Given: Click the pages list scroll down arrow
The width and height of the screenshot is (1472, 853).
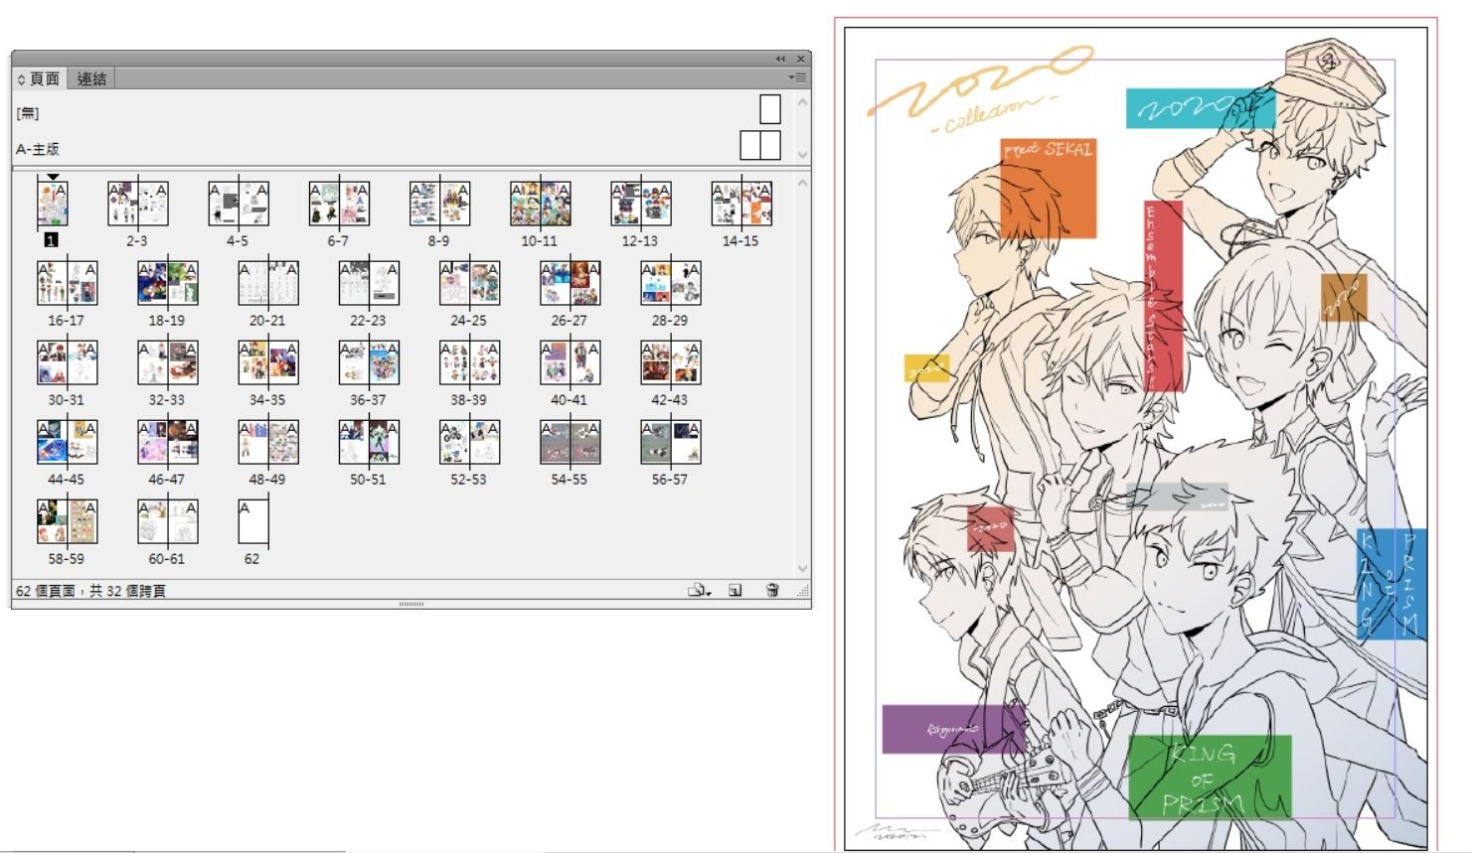Looking at the screenshot, I should coord(802,569).
